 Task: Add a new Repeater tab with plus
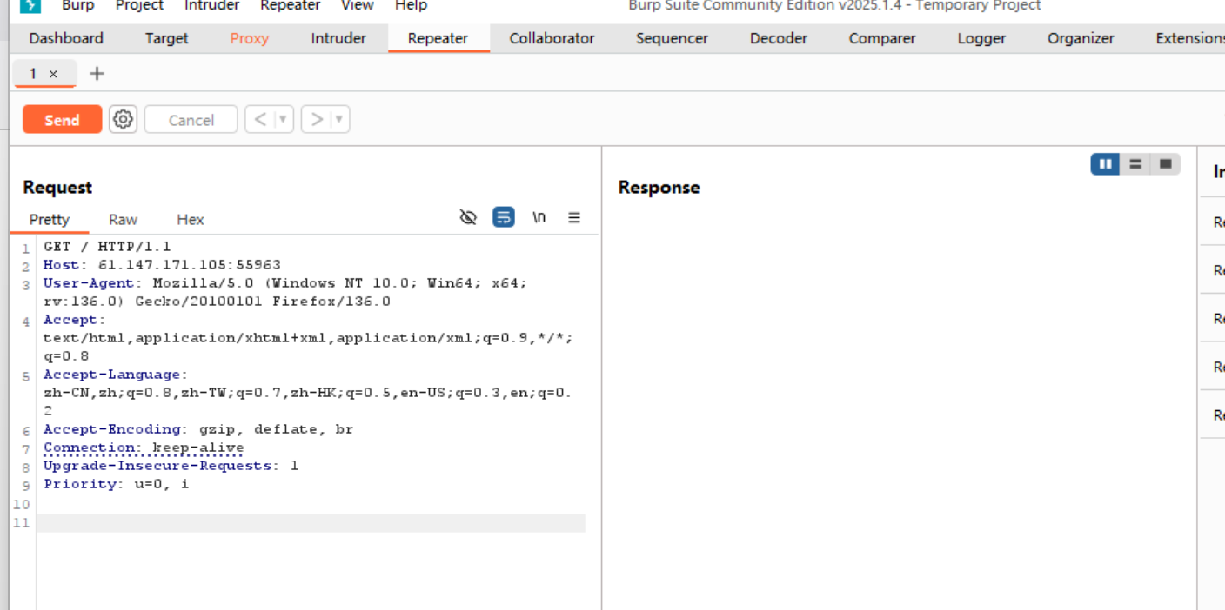coord(97,74)
